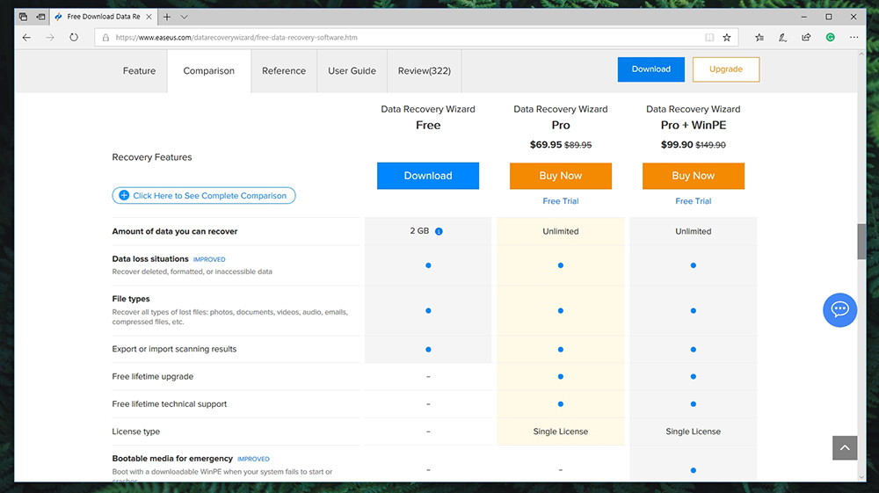Click Data loss situations heading
This screenshot has height=493, width=879.
click(150, 259)
